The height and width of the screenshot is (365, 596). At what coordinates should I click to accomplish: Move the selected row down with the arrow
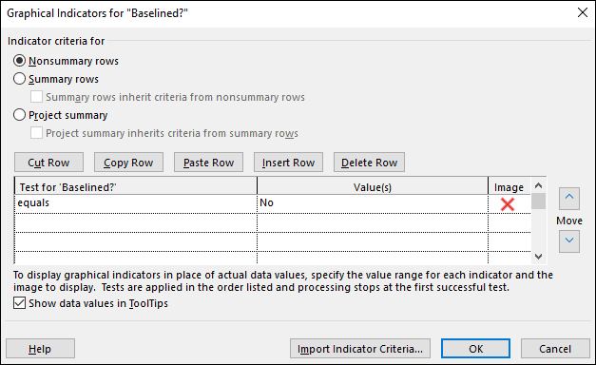pos(569,241)
